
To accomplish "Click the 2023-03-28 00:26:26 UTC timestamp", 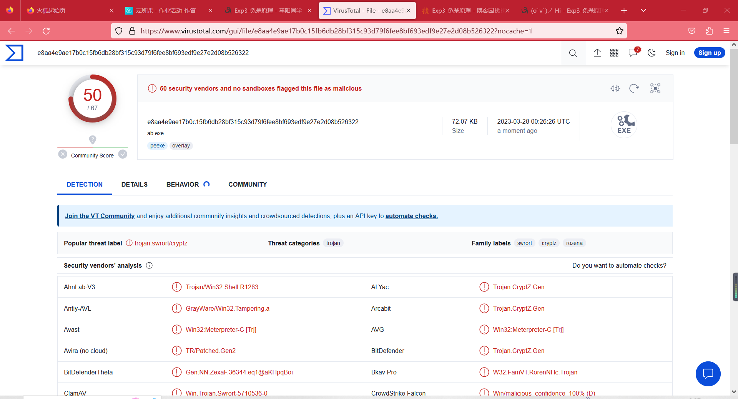I will tap(534, 121).
